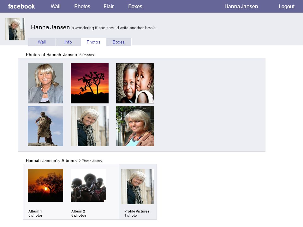
Task: Open Boxes in the top navigation bar
Action: pyautogui.click(x=135, y=6)
